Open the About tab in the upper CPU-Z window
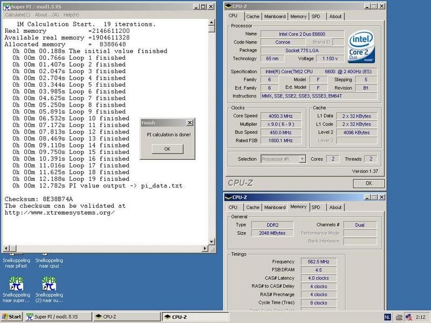The image size is (431, 323). pyautogui.click(x=335, y=17)
